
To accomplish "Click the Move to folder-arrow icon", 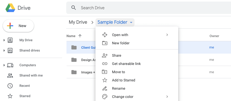I will click(105, 72).
